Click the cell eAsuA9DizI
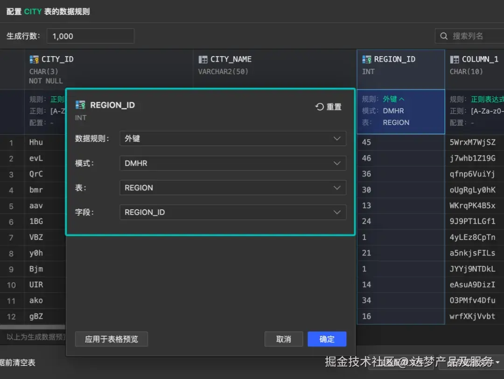The image size is (504, 379). 475,285
